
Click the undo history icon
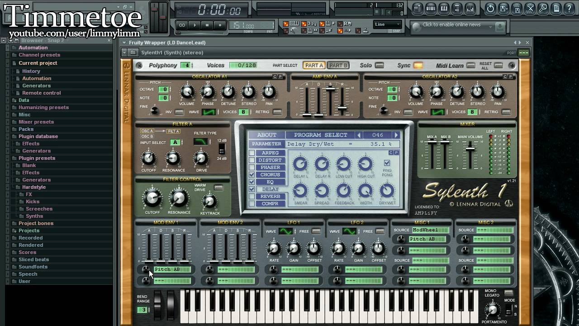pyautogui.click(x=490, y=9)
